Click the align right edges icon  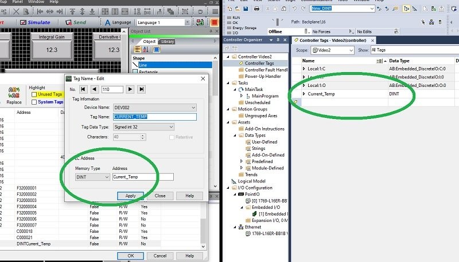60,11
